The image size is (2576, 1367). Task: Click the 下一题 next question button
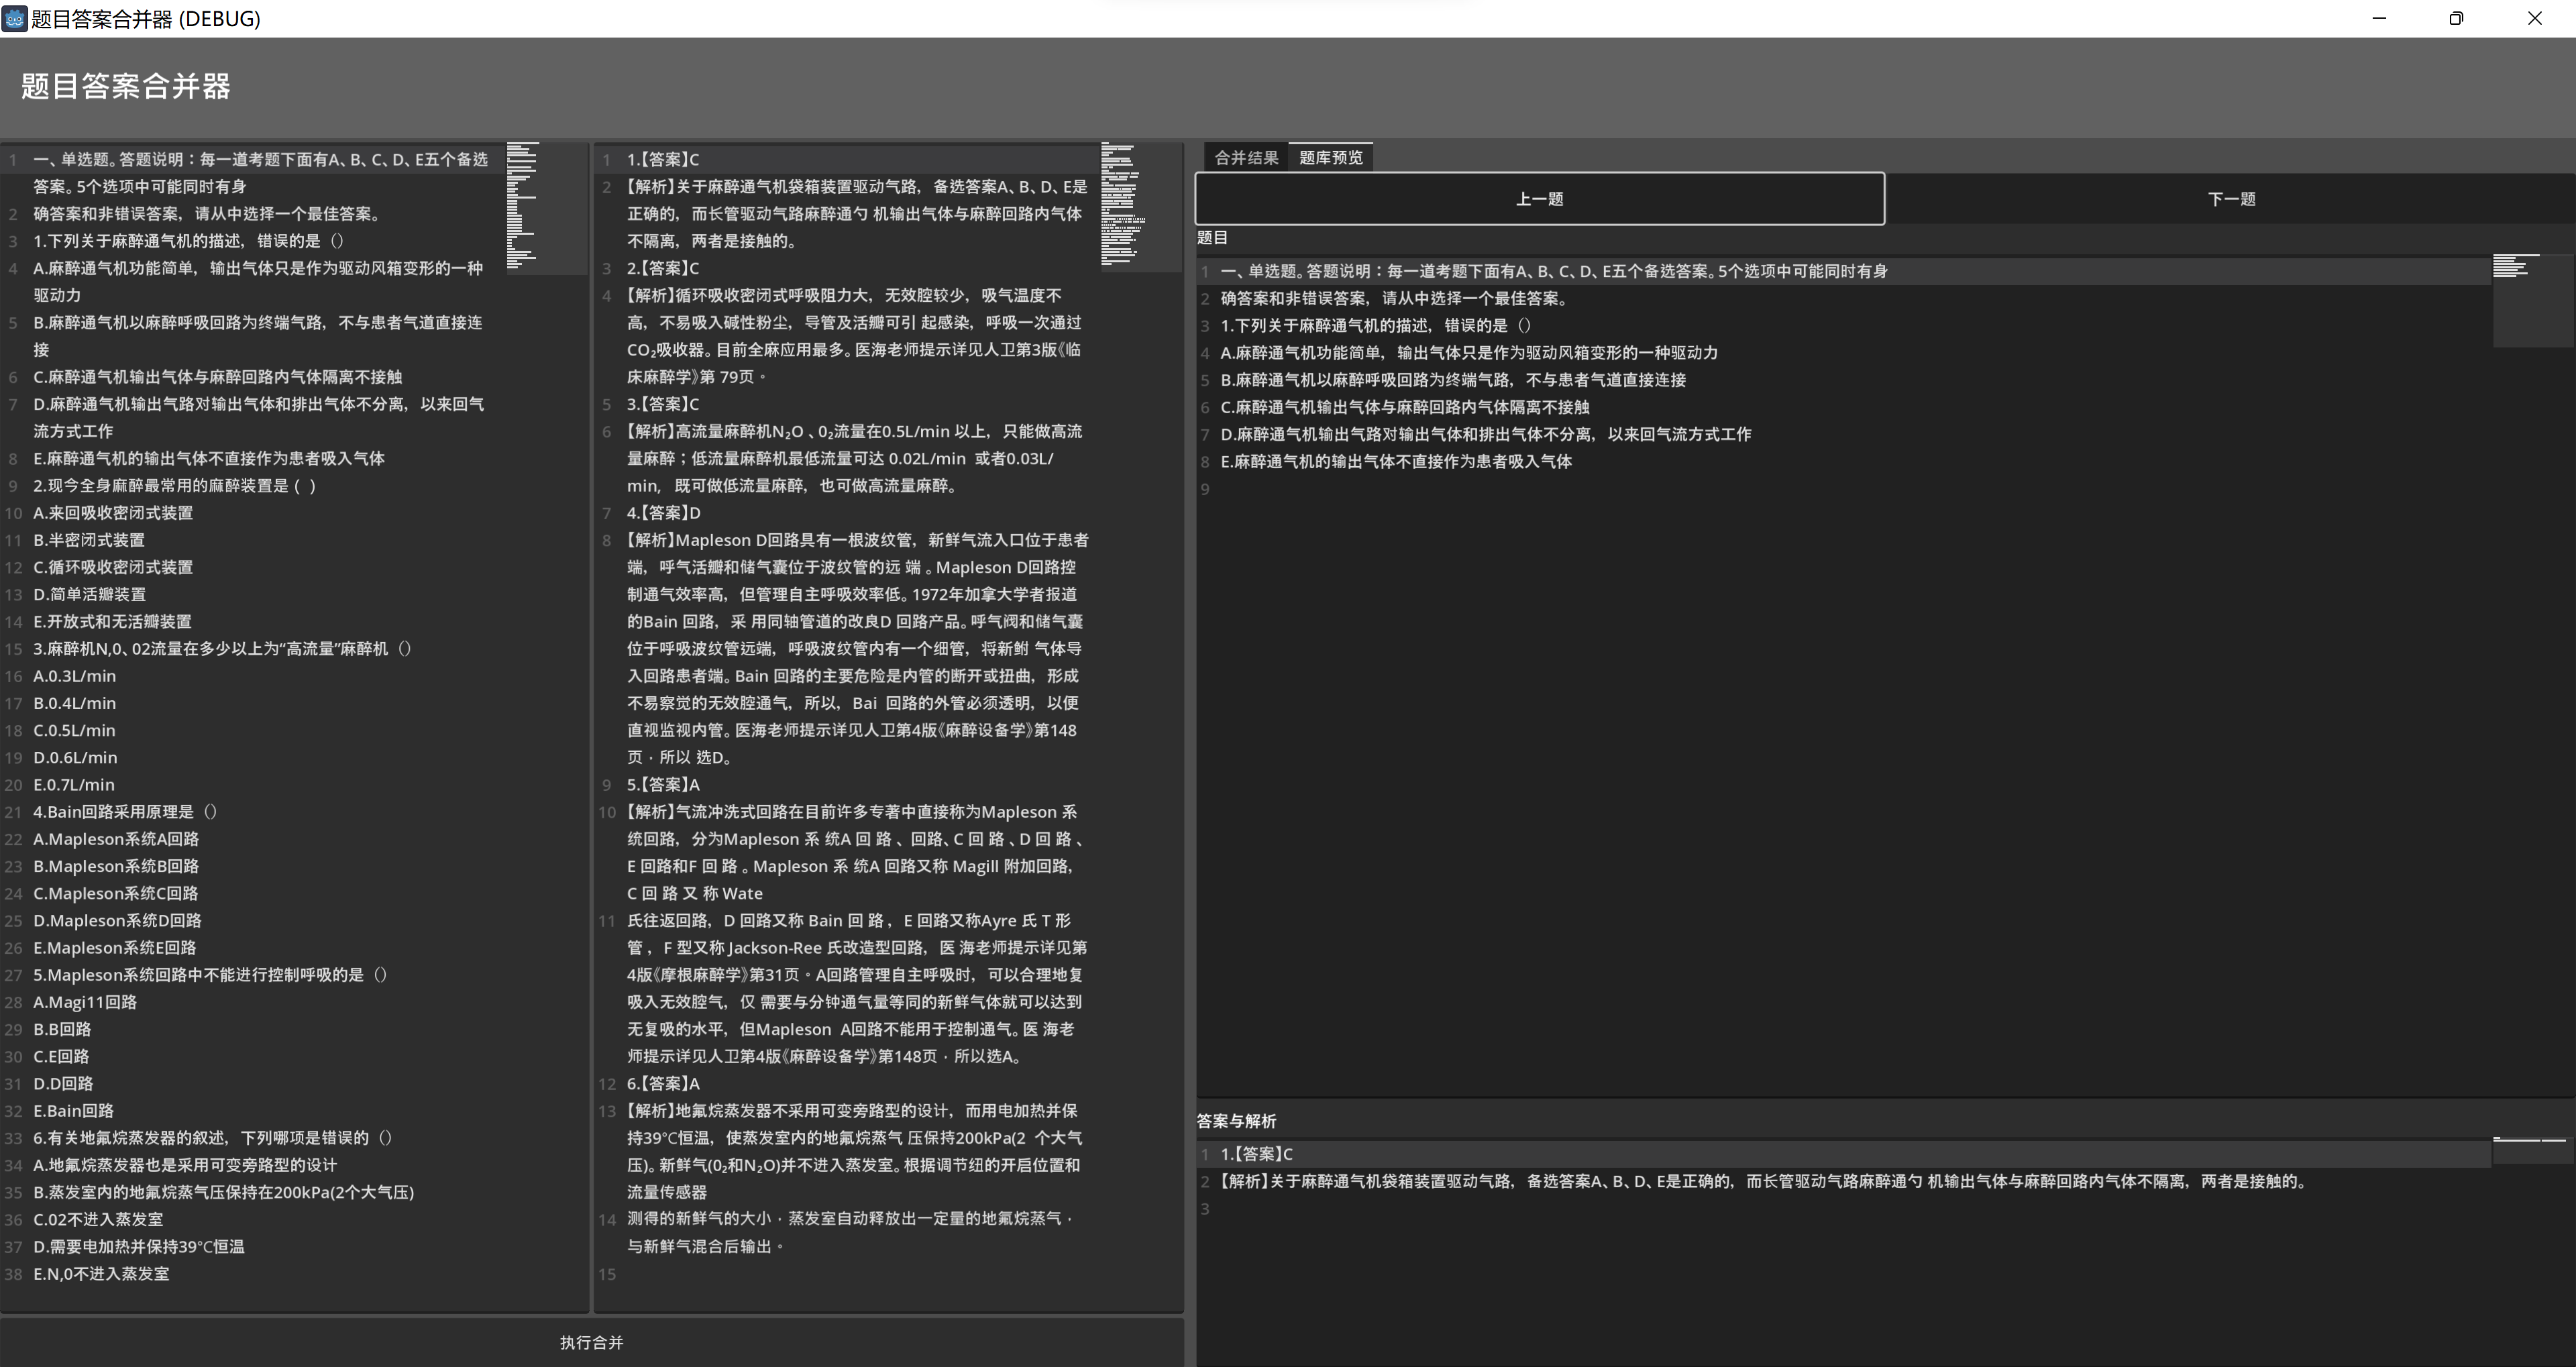point(2230,199)
